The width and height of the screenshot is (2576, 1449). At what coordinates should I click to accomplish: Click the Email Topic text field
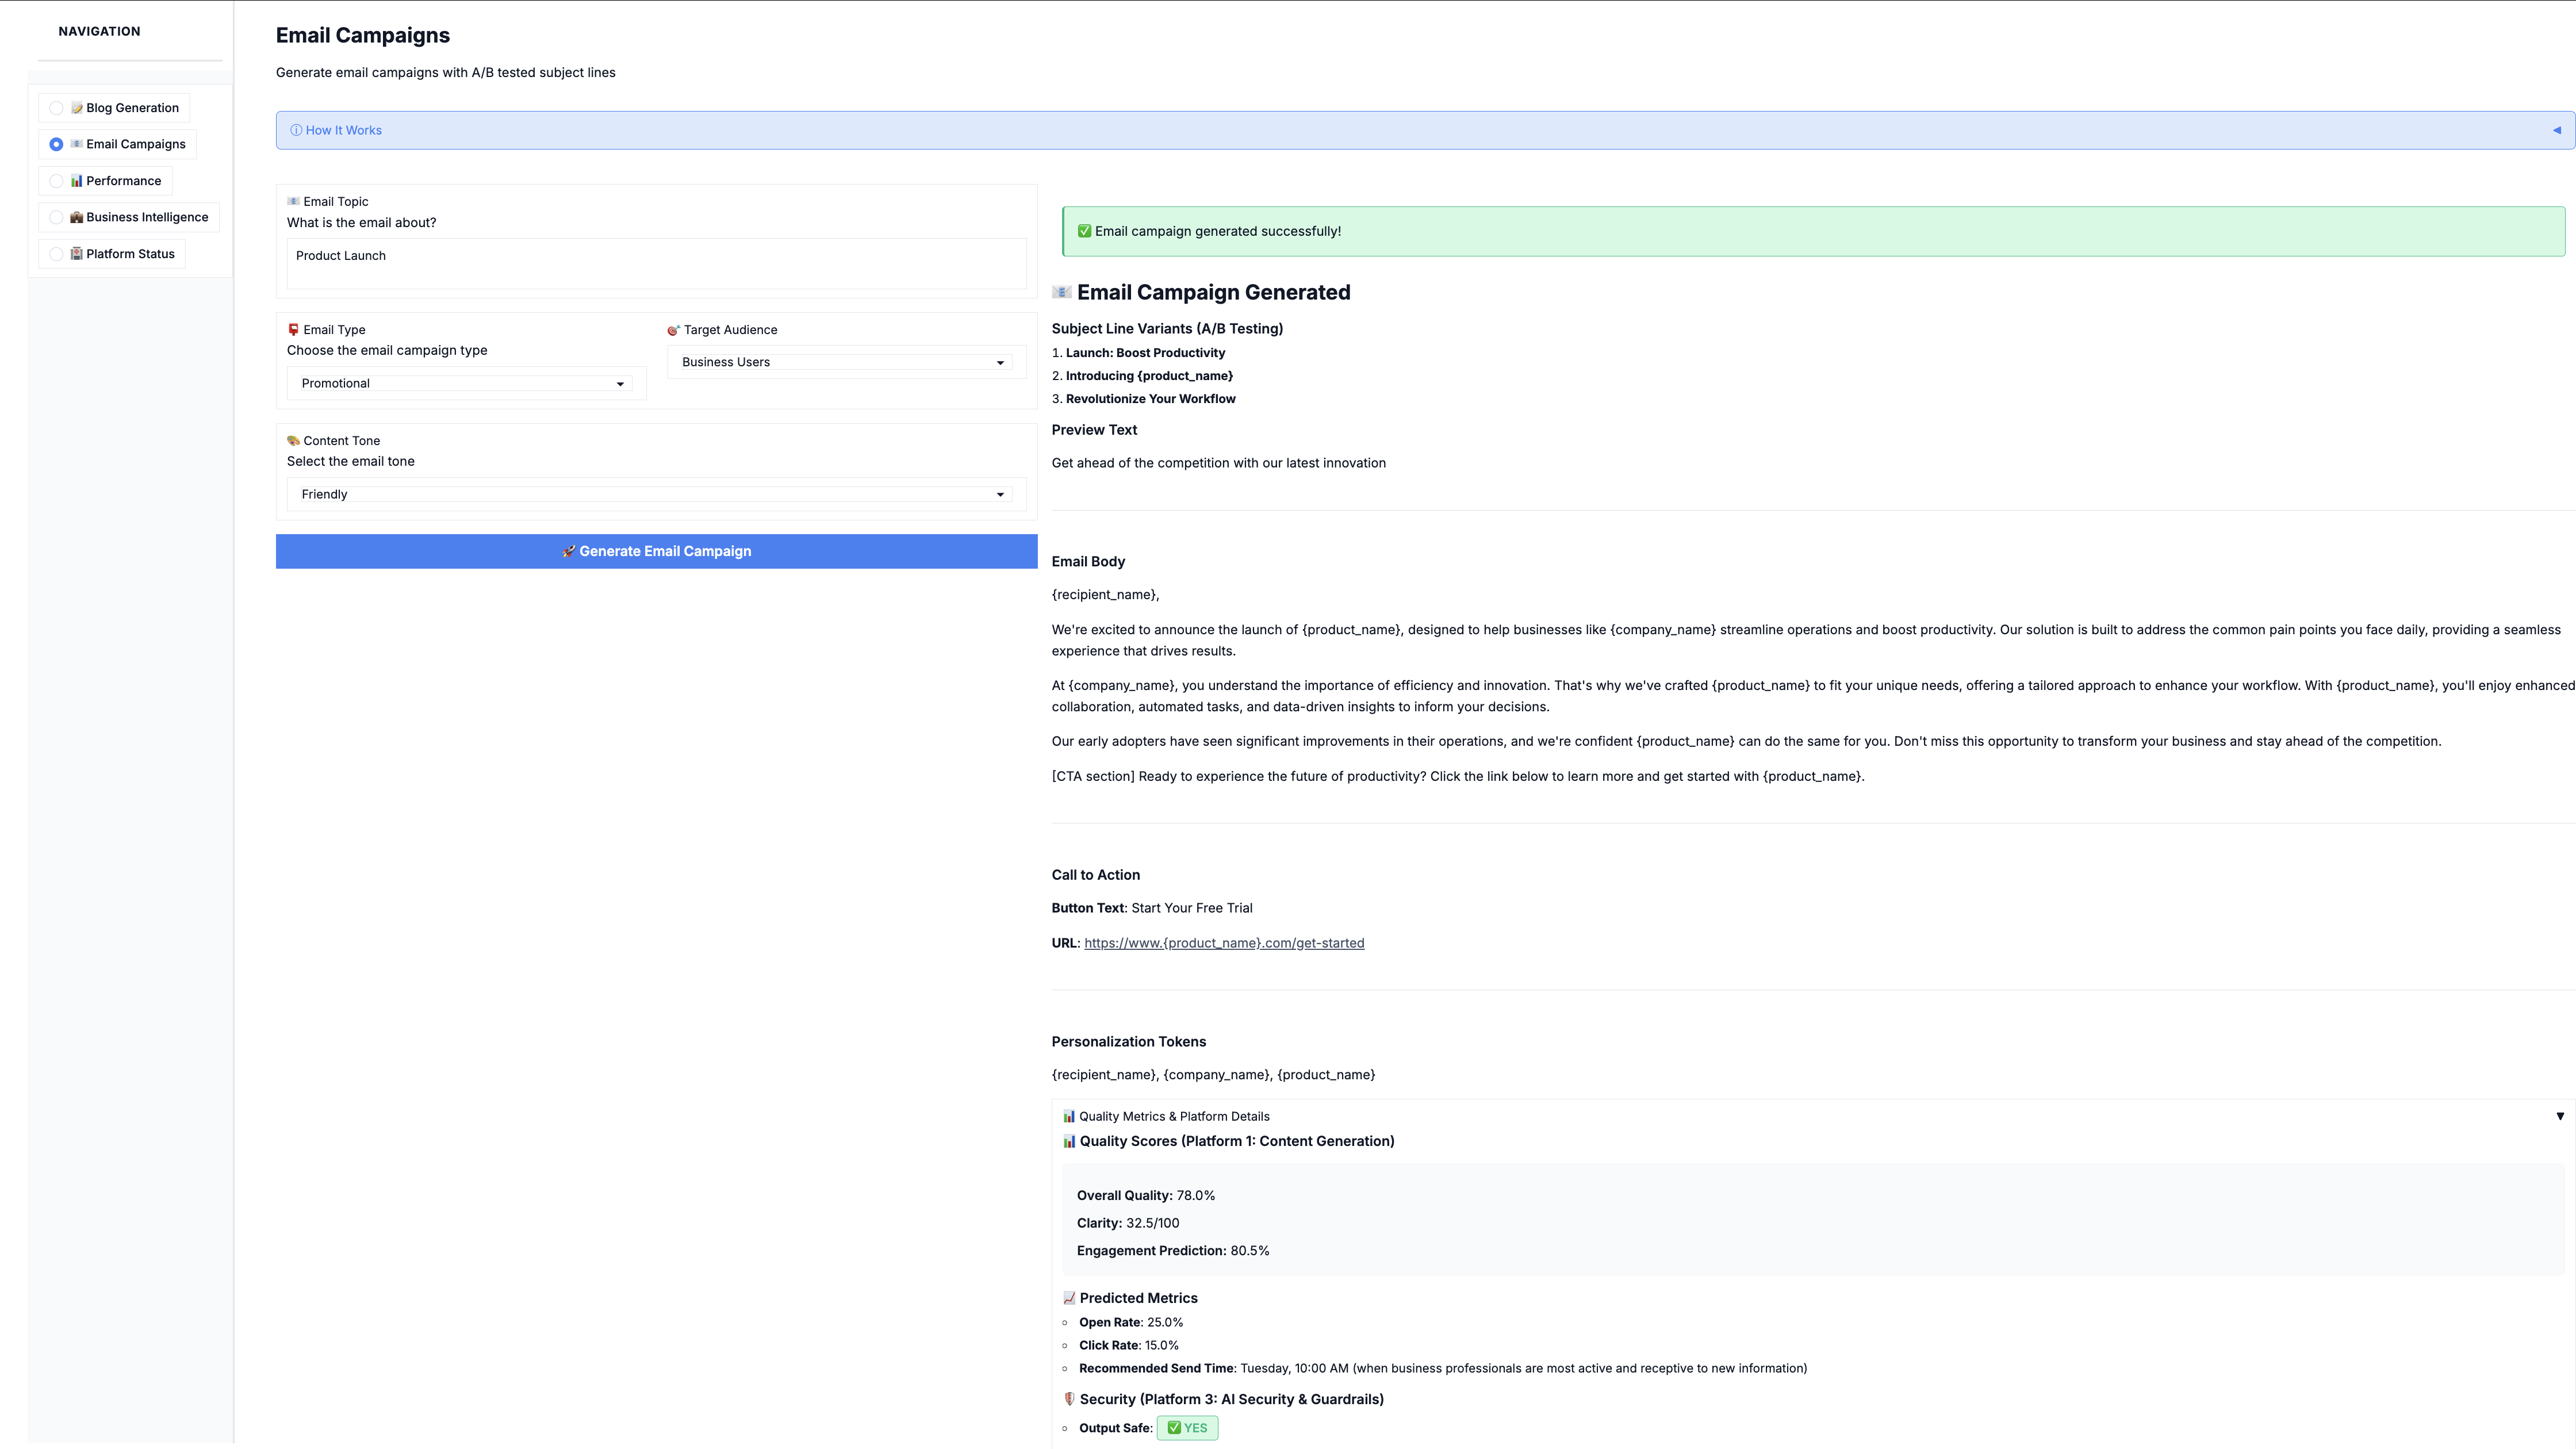[x=656, y=264]
